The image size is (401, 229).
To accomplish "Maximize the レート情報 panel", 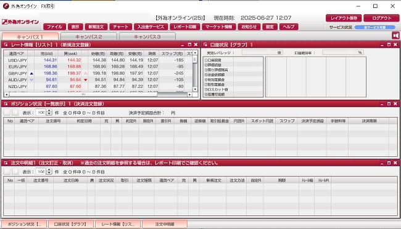I will pyautogui.click(x=189, y=45).
